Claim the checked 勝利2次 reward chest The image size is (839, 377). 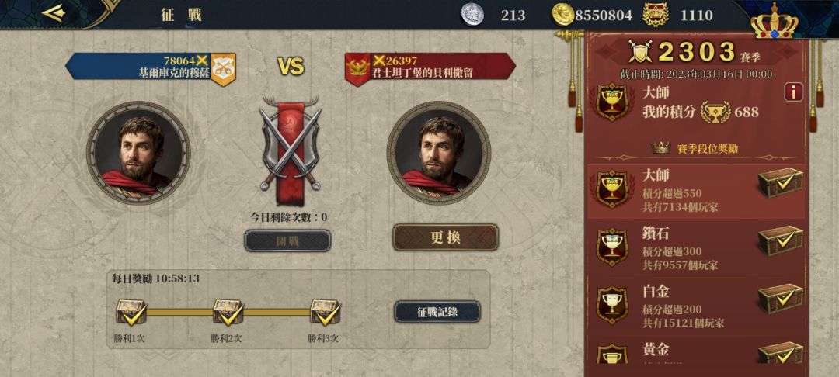click(228, 313)
